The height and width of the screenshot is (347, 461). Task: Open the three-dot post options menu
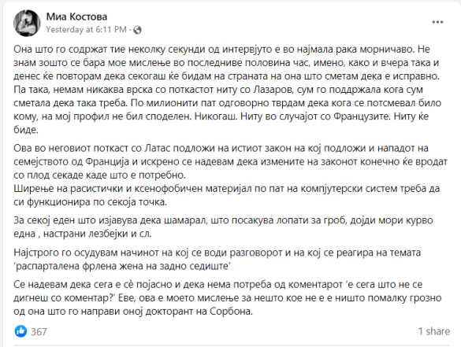click(x=437, y=22)
